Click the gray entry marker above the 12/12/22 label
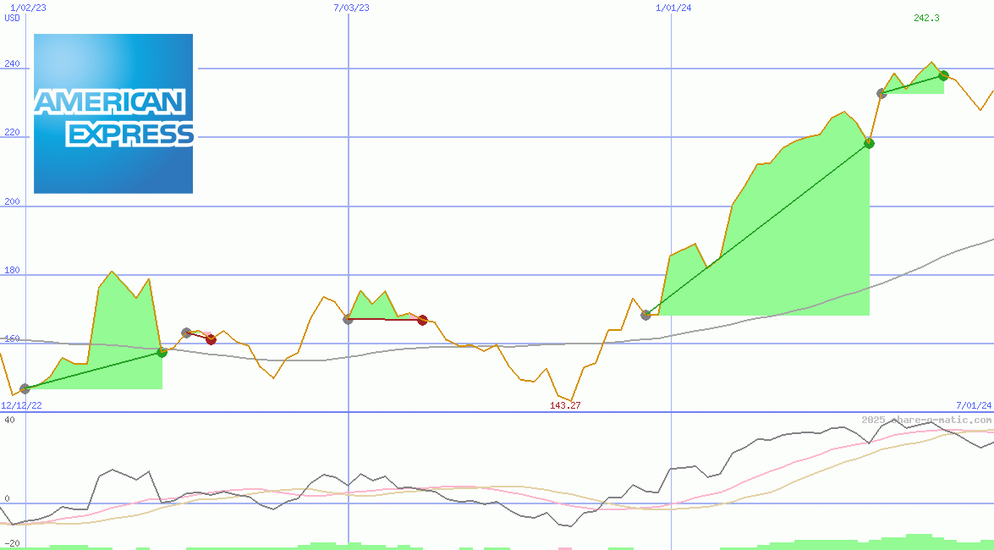The height and width of the screenshot is (550, 994). pyautogui.click(x=25, y=388)
